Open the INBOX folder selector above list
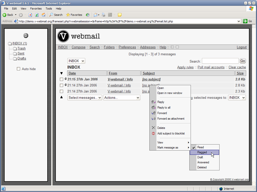 click(76, 61)
